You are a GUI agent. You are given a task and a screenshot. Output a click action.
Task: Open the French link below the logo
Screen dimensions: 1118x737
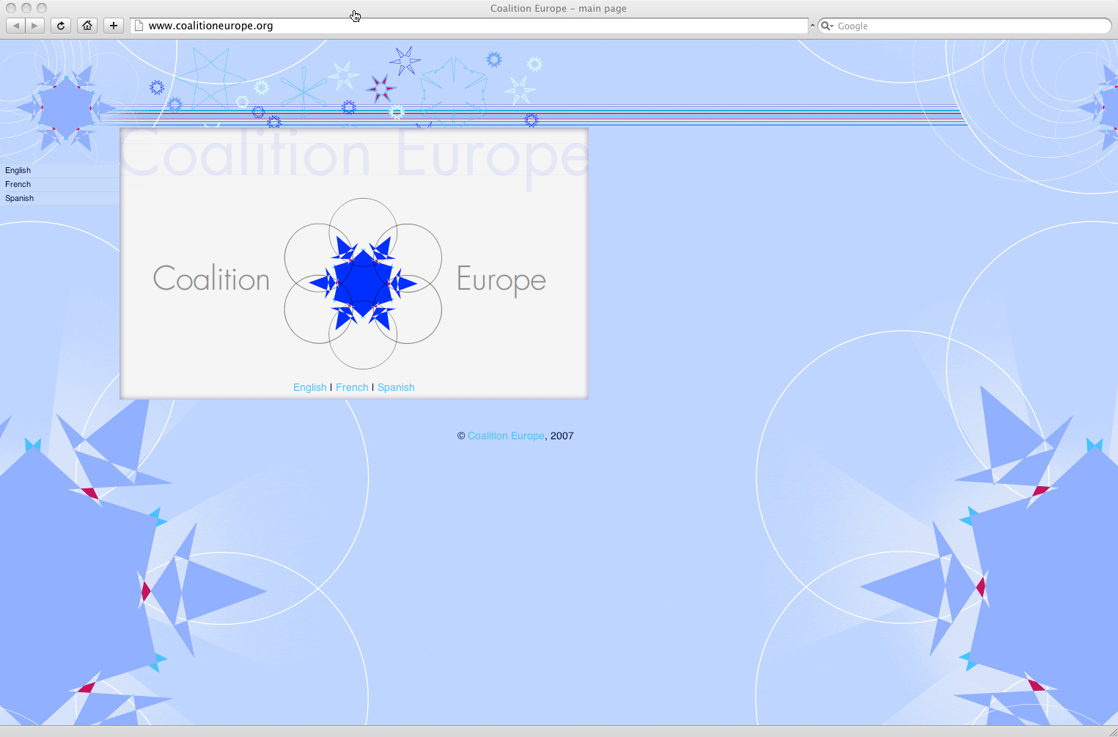(x=352, y=387)
